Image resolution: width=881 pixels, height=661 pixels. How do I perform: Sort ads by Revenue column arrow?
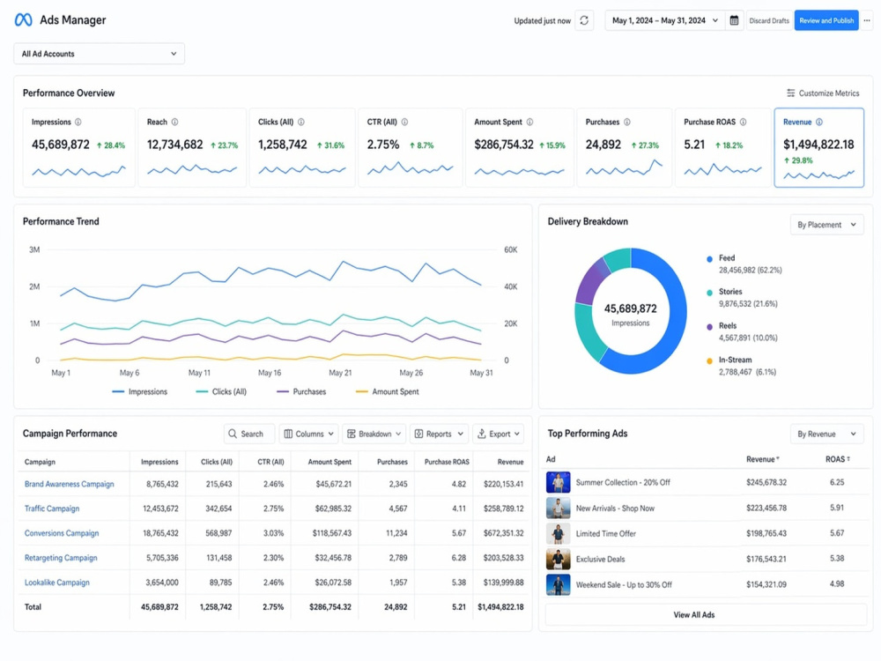coord(778,459)
